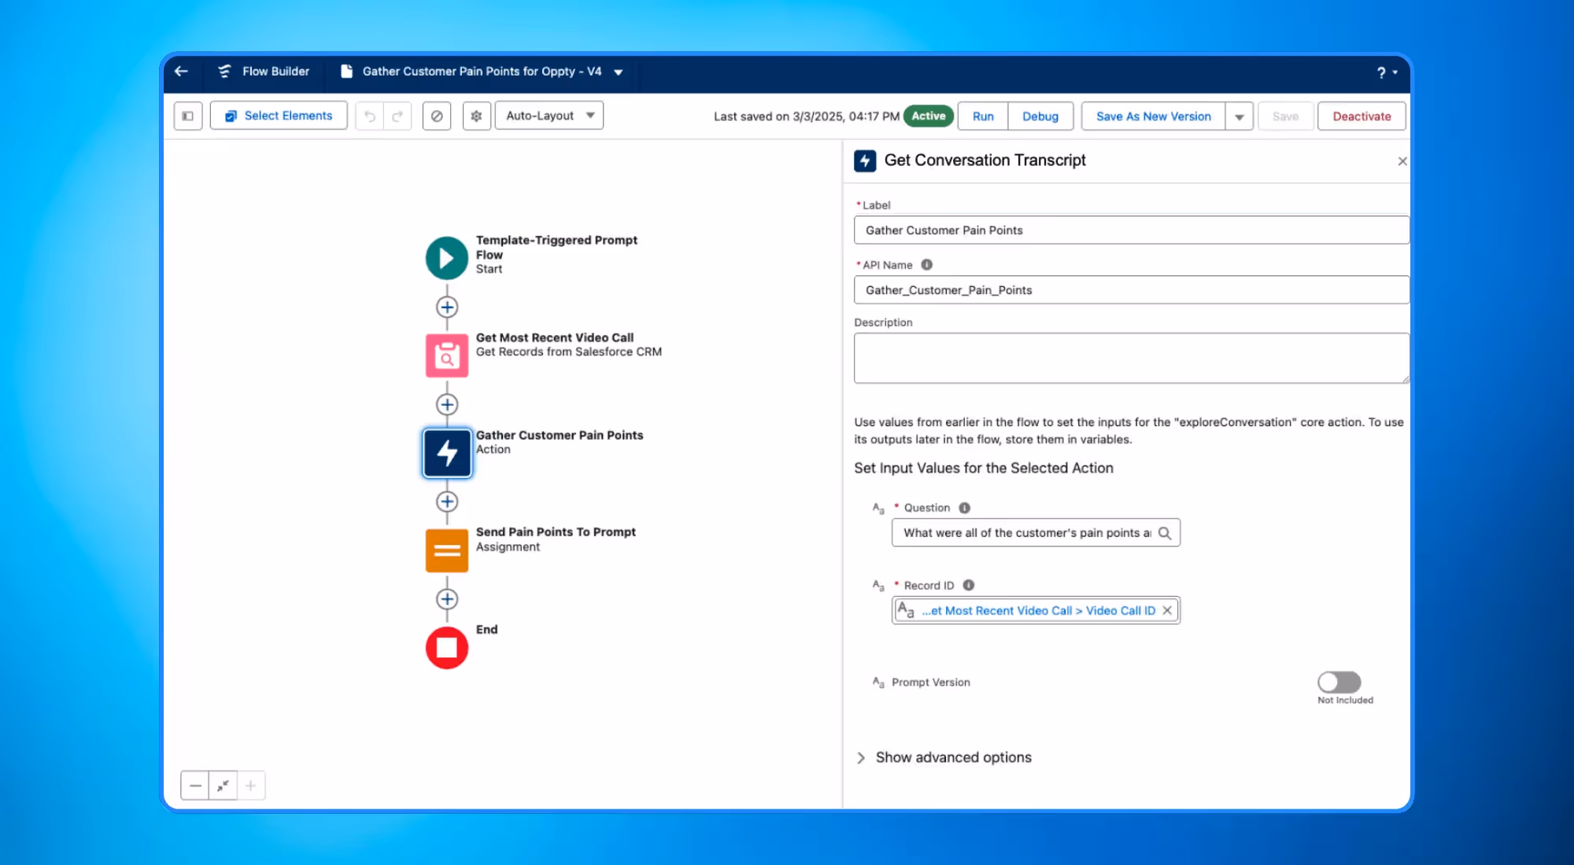Click the back arrow in Flow Builder header

[181, 72]
